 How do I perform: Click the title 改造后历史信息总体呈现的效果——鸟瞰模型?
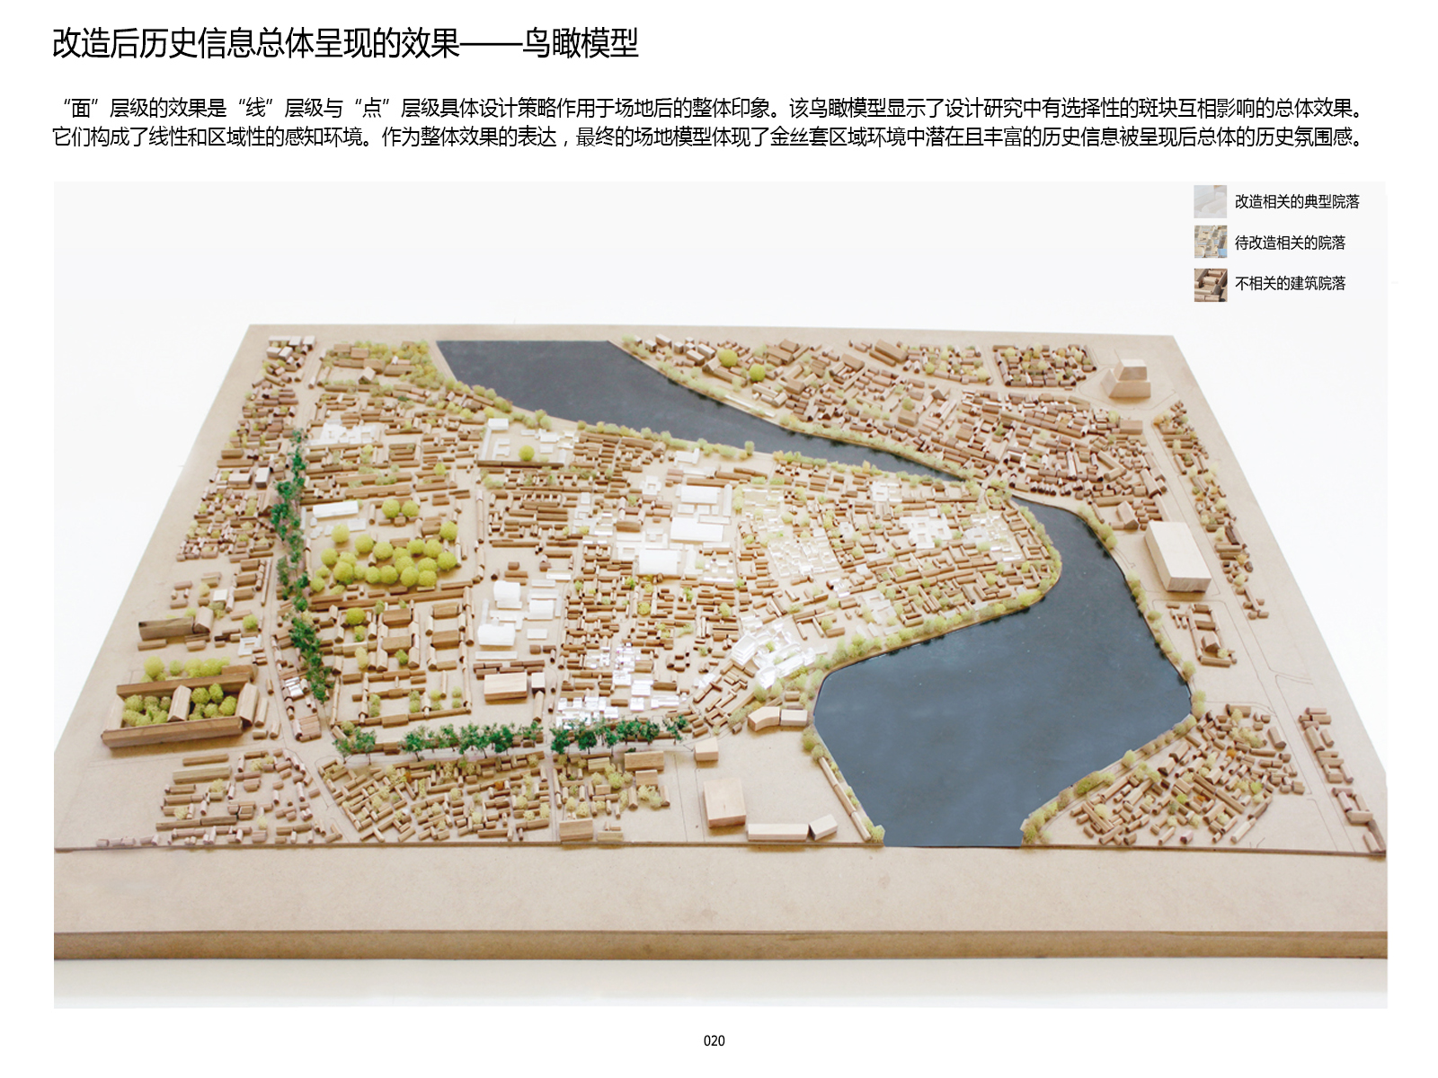pyautogui.click(x=345, y=43)
